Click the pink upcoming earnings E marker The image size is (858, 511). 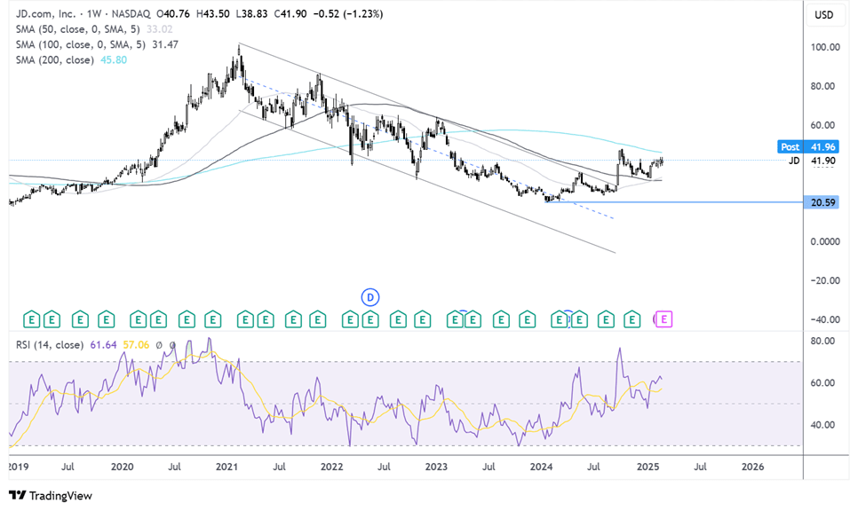[x=663, y=319]
